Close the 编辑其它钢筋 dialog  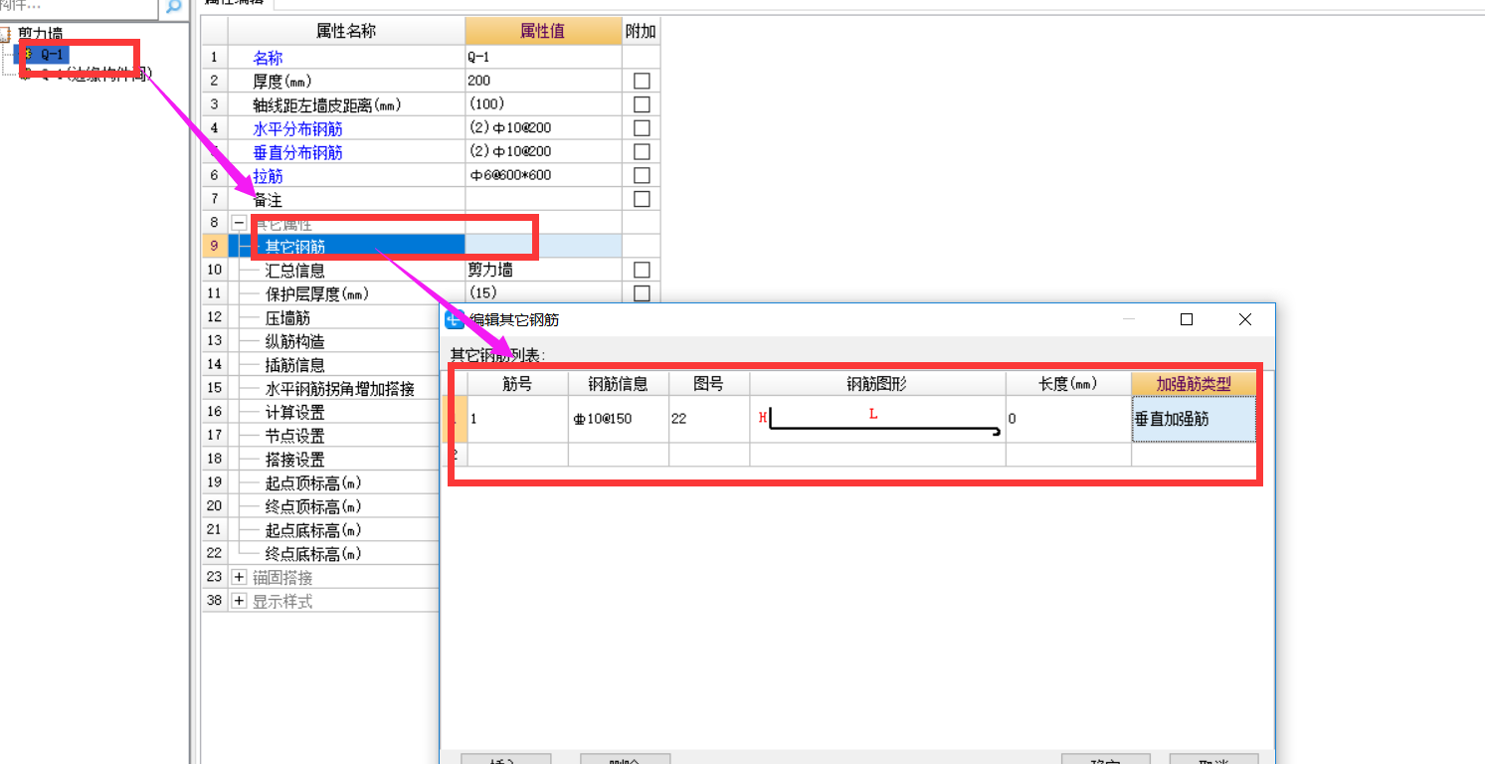[x=1245, y=319]
